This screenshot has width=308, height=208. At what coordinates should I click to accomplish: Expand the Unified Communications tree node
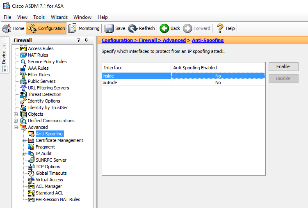click(16, 121)
